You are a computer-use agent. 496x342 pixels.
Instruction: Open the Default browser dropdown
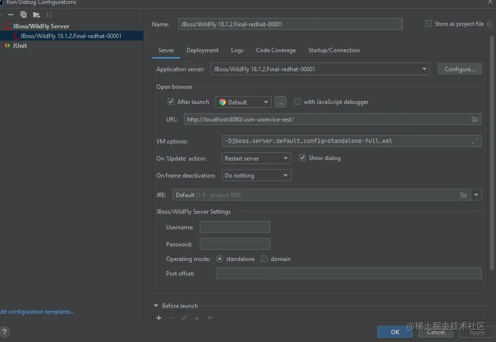[x=243, y=102]
